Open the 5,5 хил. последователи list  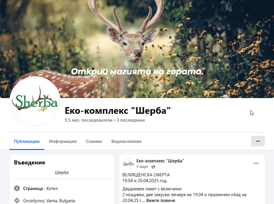(88, 120)
